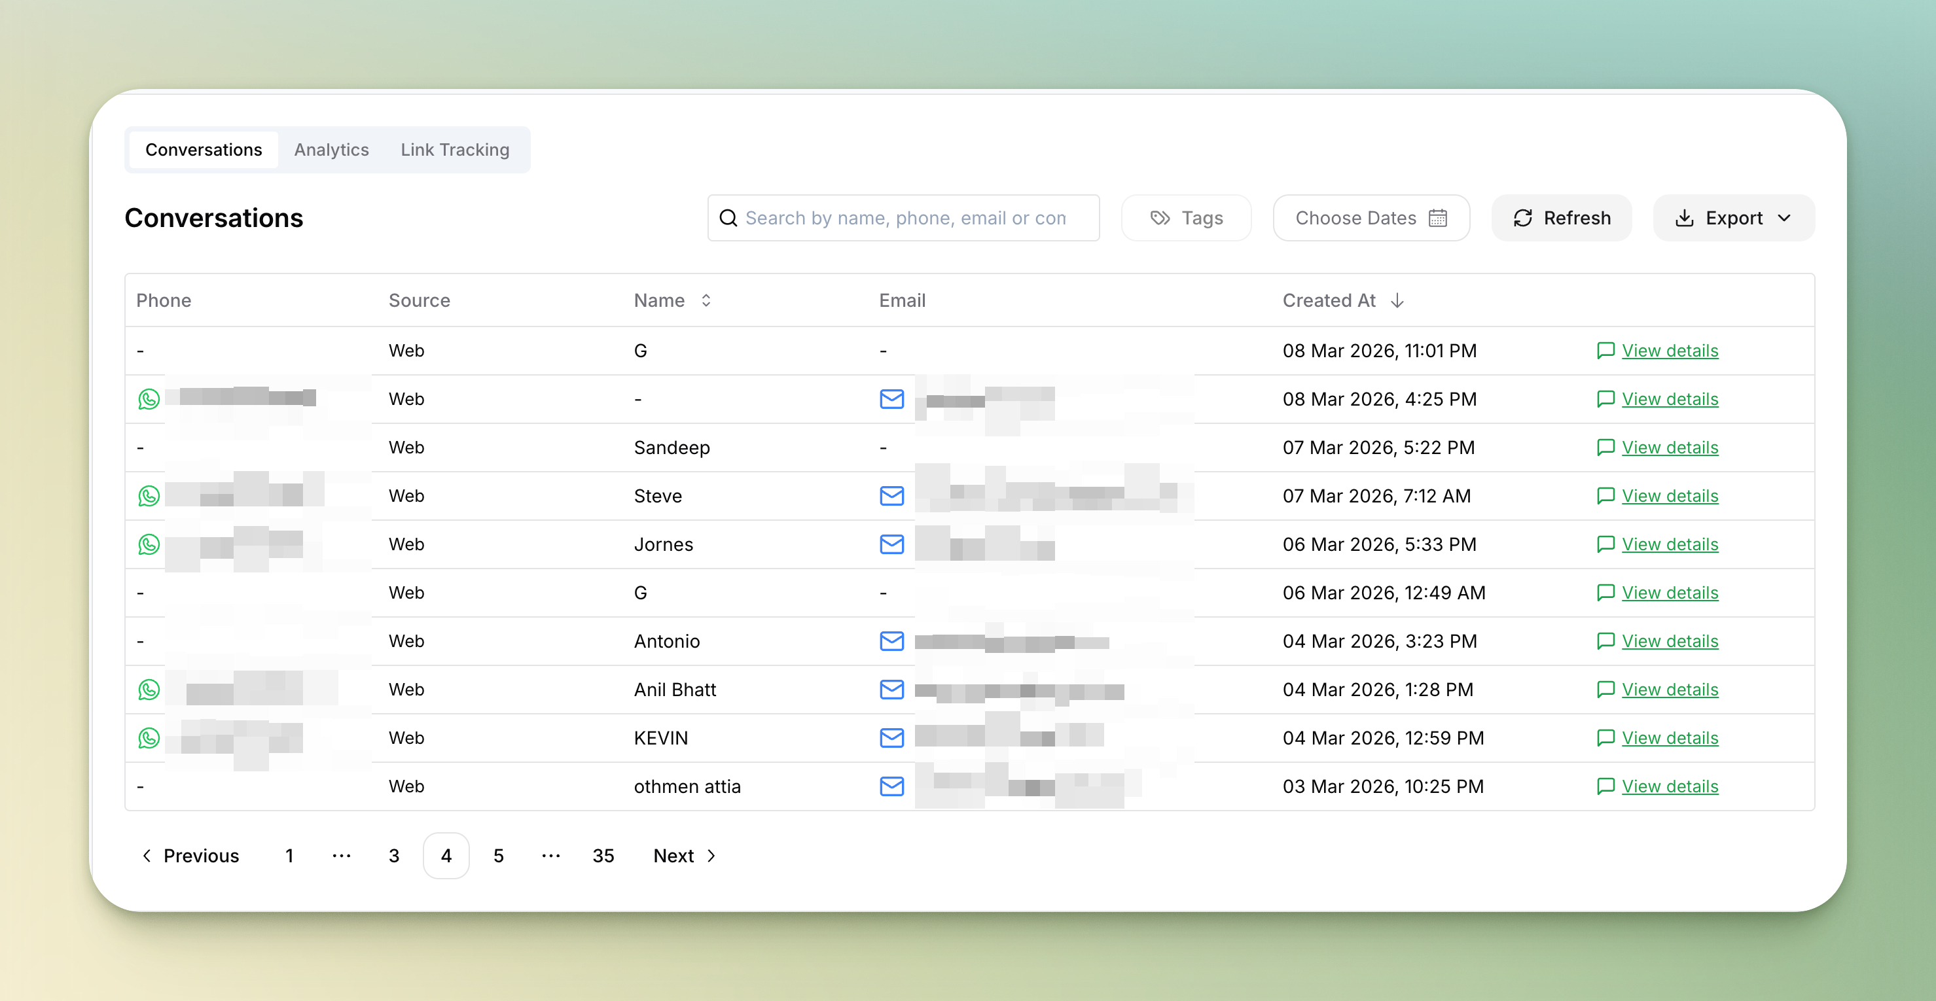Screen dimensions: 1936x1001
Task: Click the search magnifier icon
Action: point(728,218)
